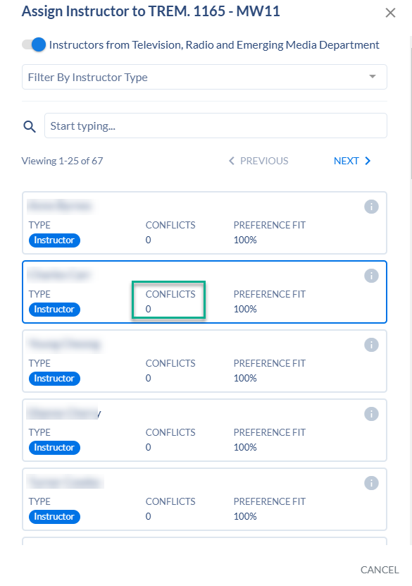Click the dropdown arrow in instructor type filter

tap(373, 77)
